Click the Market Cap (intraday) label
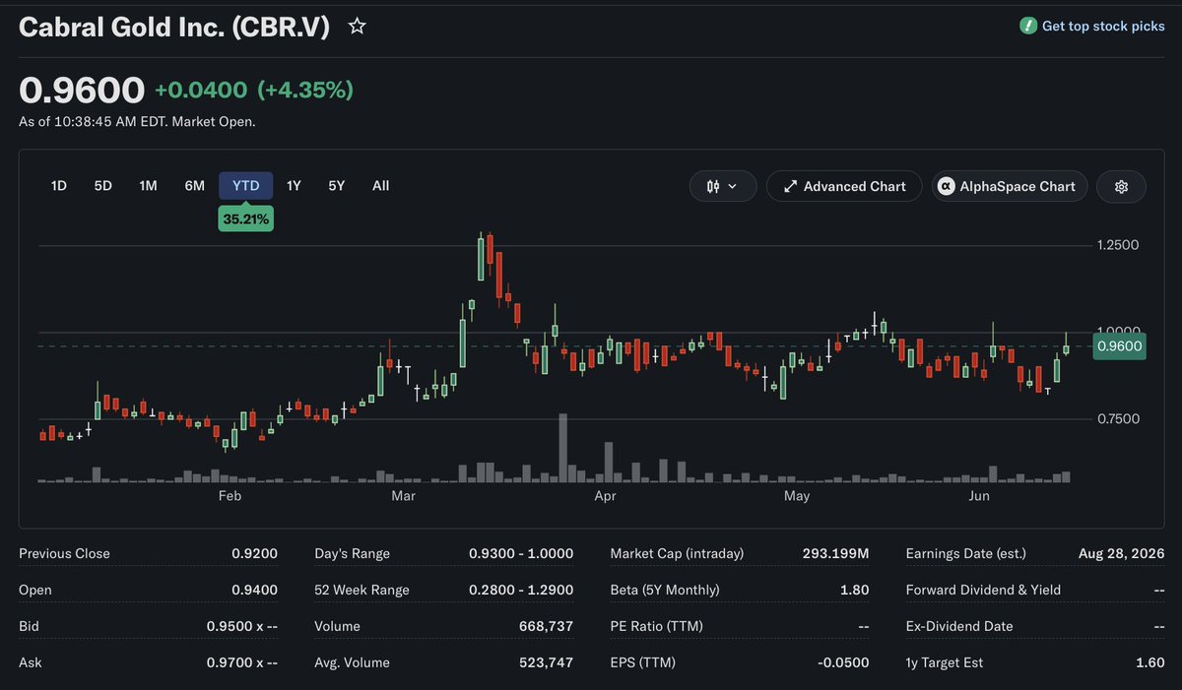The height and width of the screenshot is (690, 1182). [678, 553]
